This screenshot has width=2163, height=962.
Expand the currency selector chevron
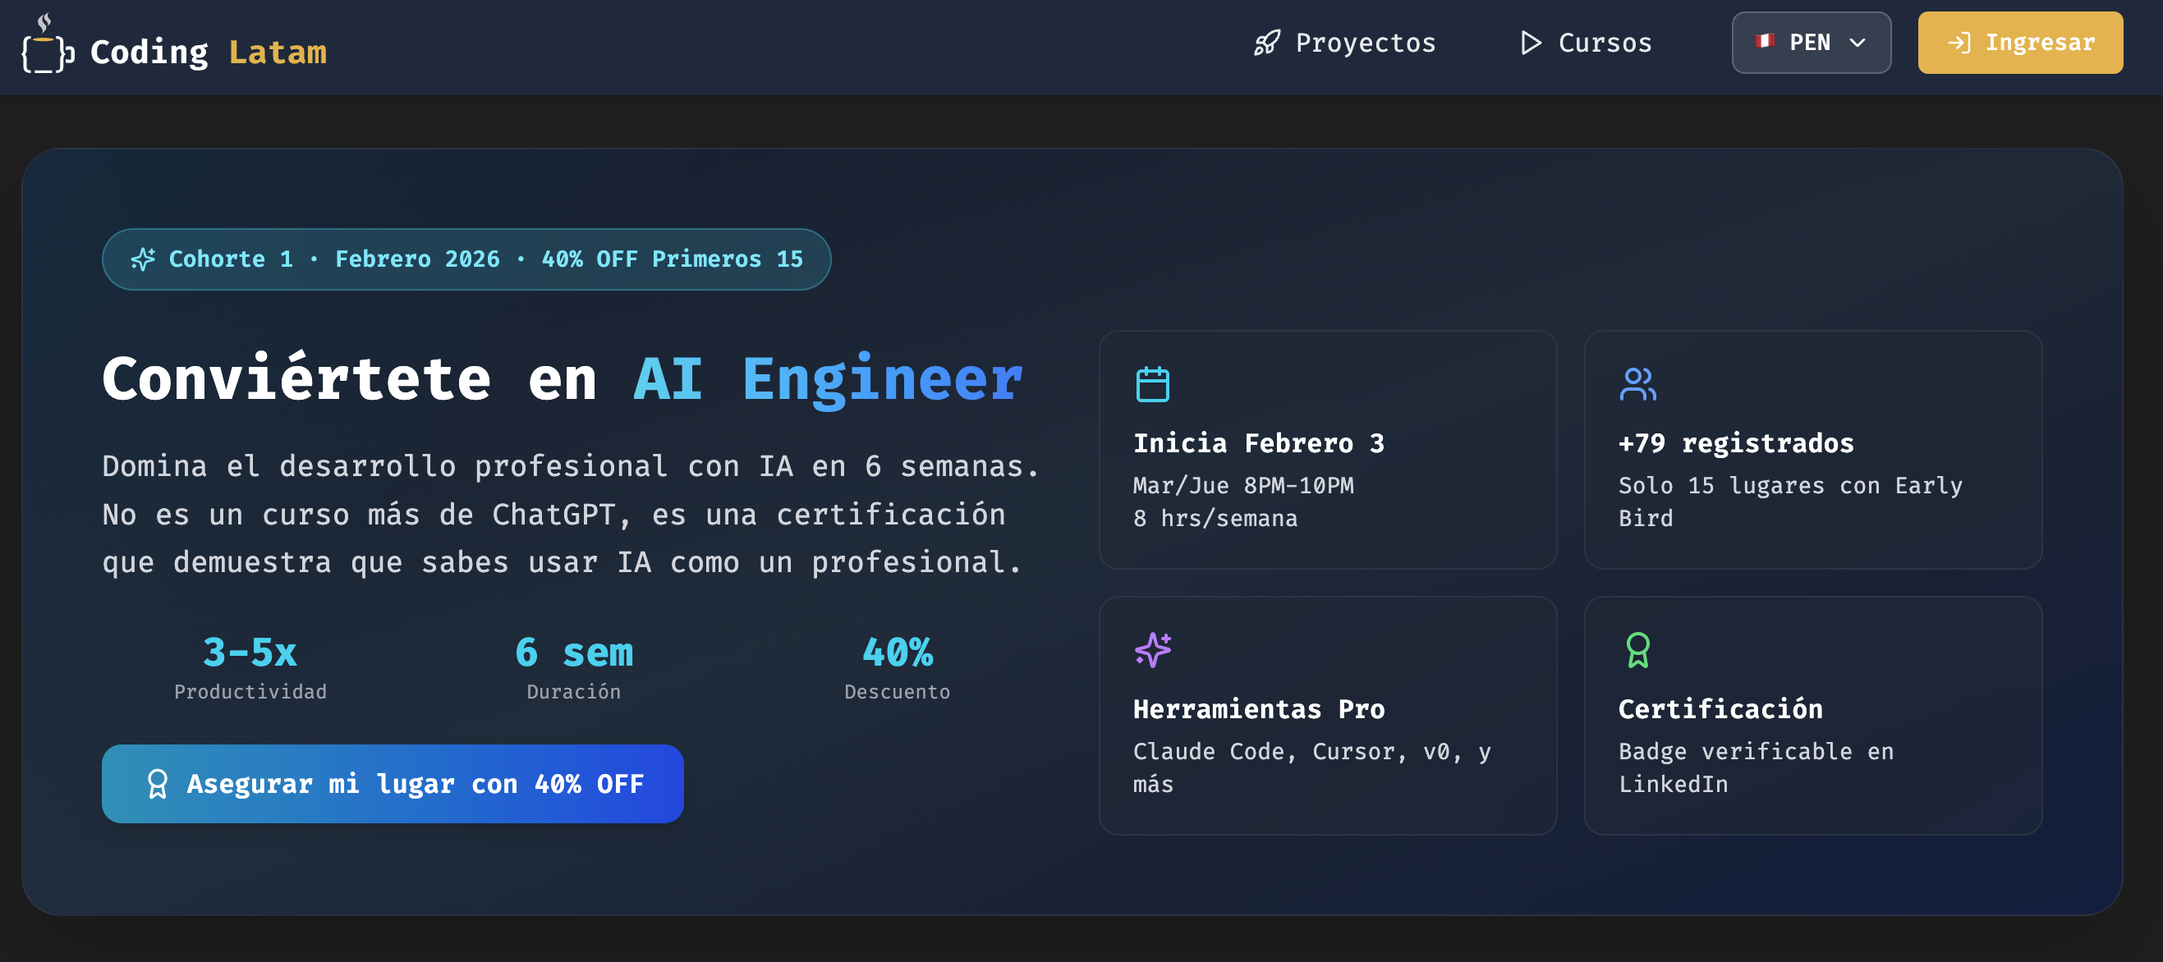coord(1858,43)
